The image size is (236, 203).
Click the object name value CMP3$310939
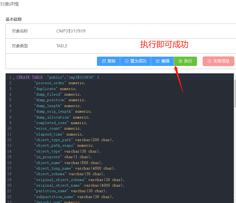pos(71,31)
